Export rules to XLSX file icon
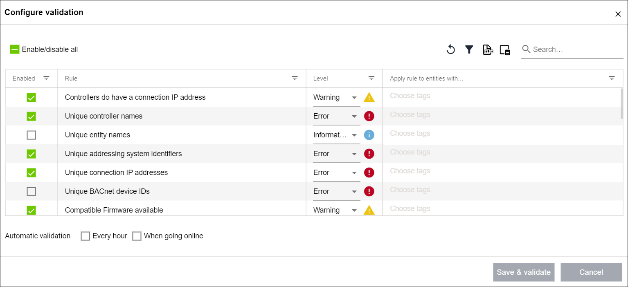Image resolution: width=628 pixels, height=287 pixels. (488, 49)
